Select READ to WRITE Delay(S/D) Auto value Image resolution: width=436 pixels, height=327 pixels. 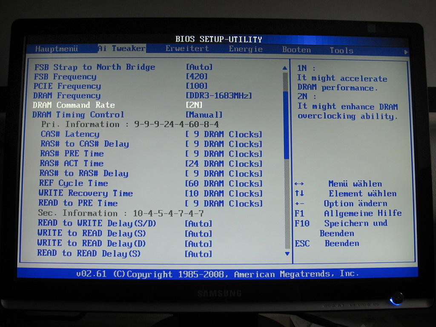[x=198, y=224]
